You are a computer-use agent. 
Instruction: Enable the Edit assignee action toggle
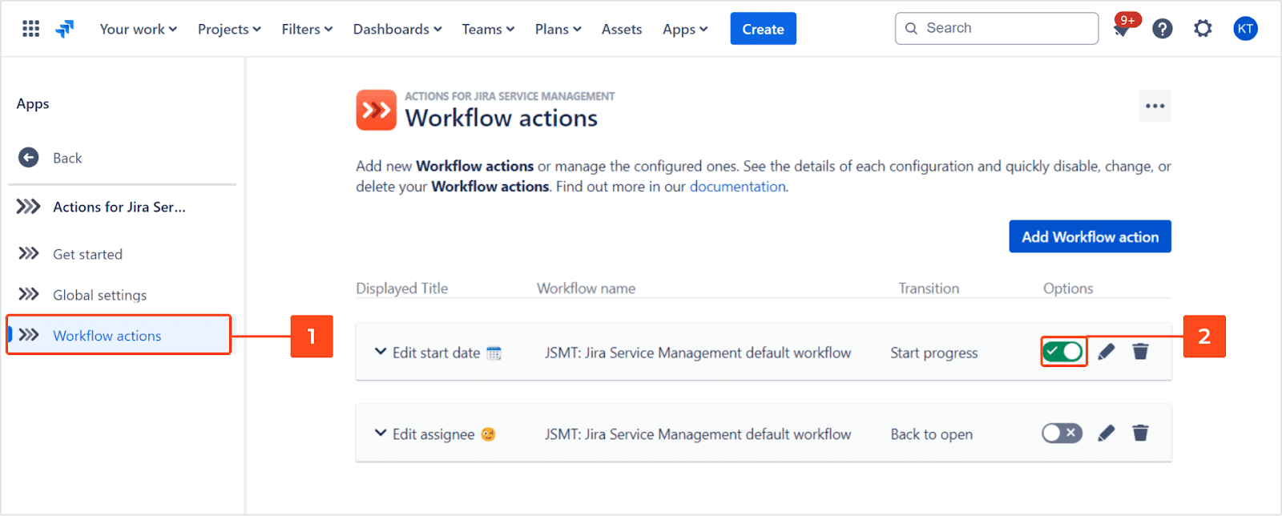(1062, 433)
